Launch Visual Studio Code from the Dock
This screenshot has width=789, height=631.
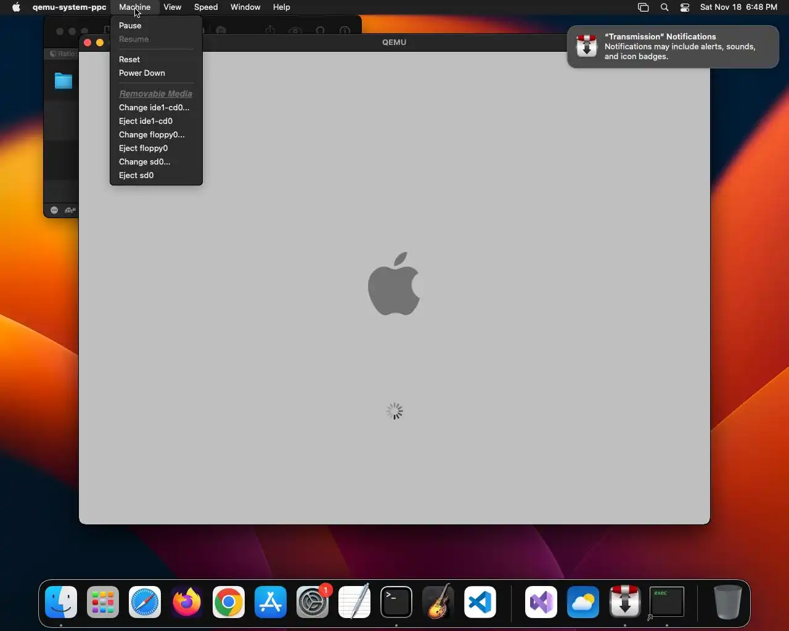point(480,602)
